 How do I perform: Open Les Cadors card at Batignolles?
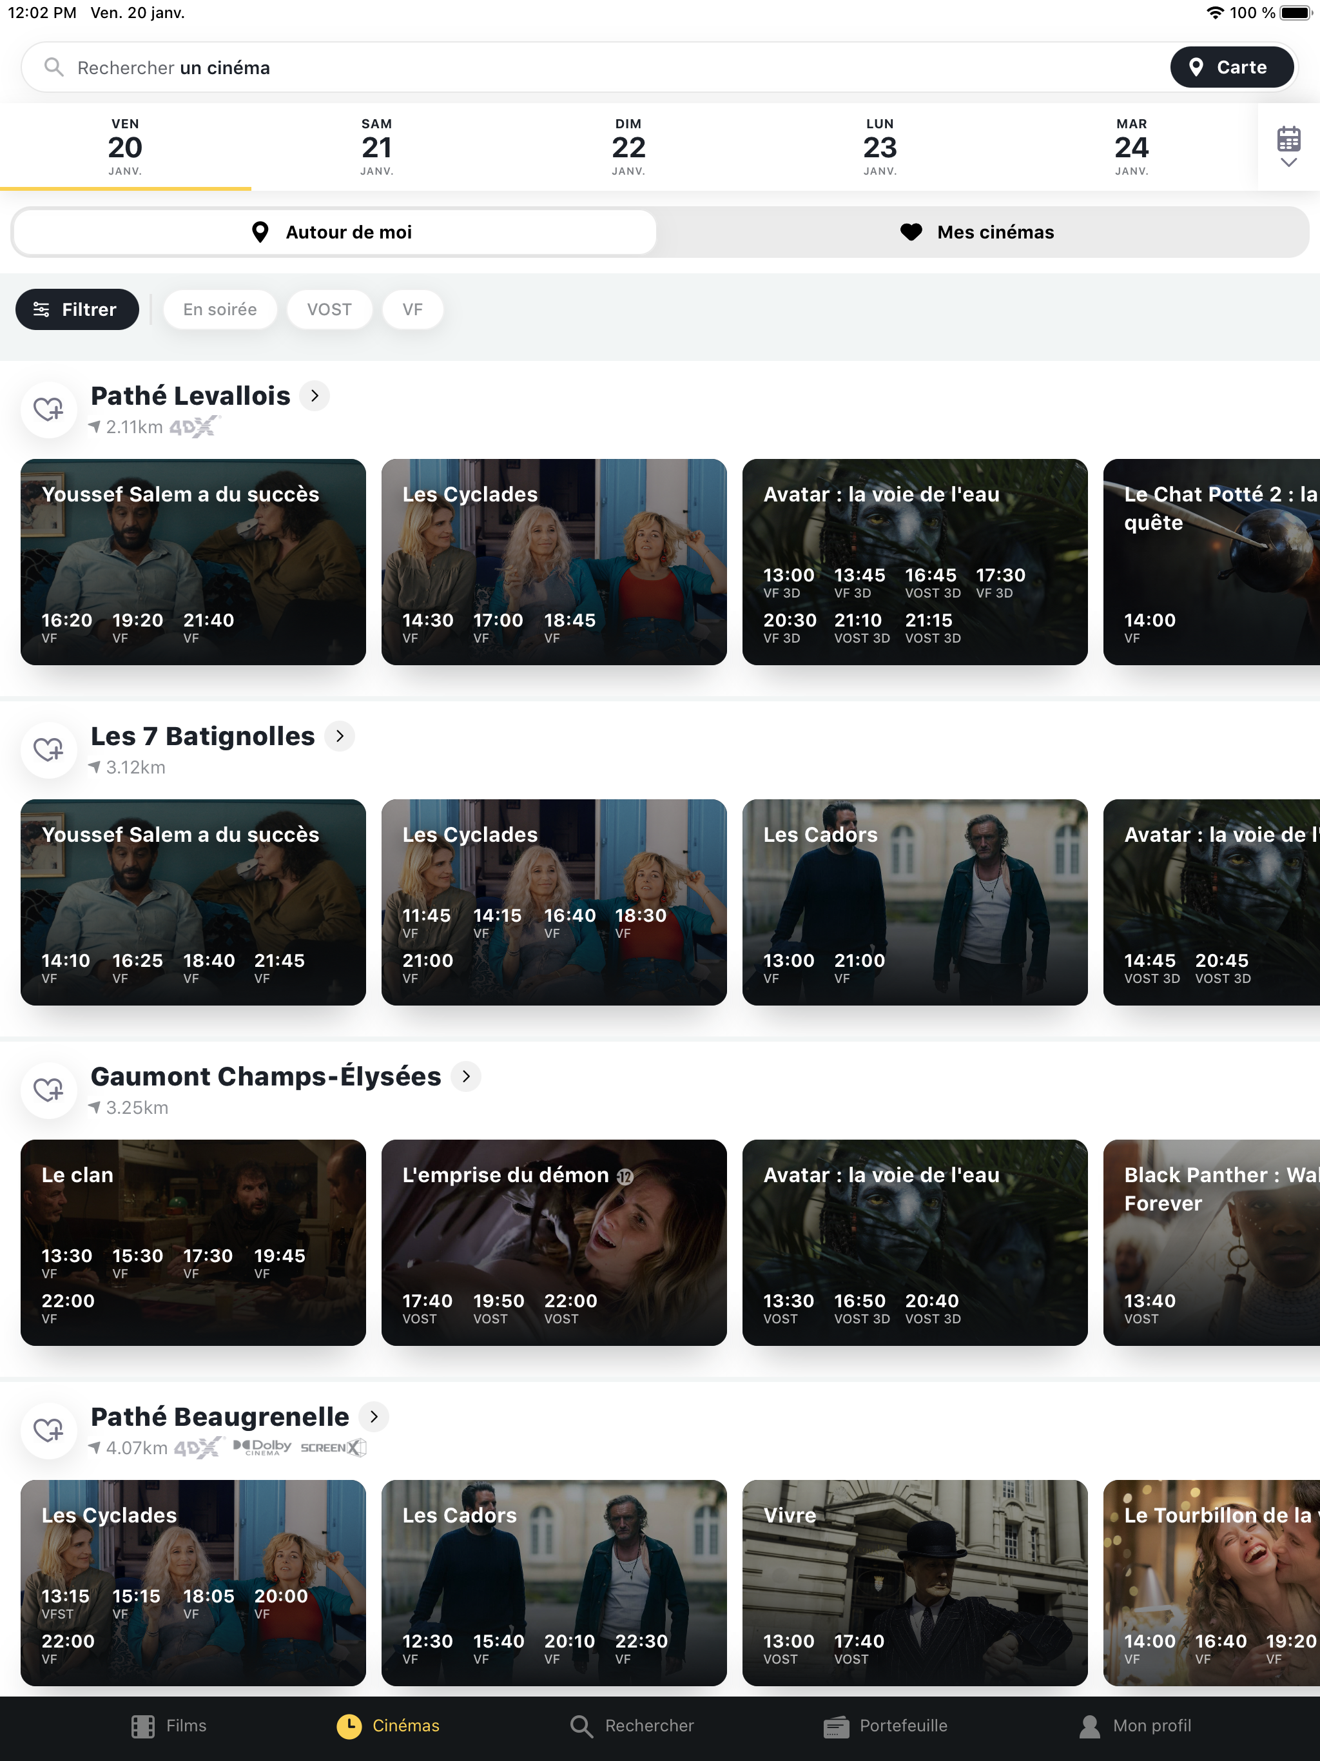[915, 902]
